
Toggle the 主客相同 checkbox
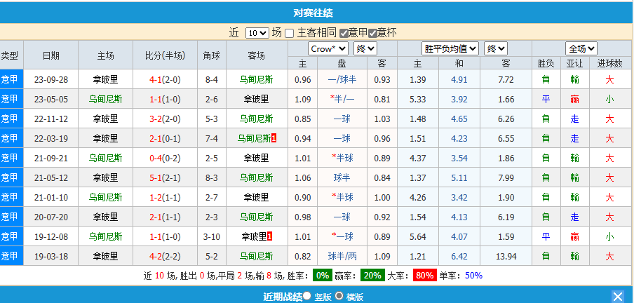(x=289, y=33)
